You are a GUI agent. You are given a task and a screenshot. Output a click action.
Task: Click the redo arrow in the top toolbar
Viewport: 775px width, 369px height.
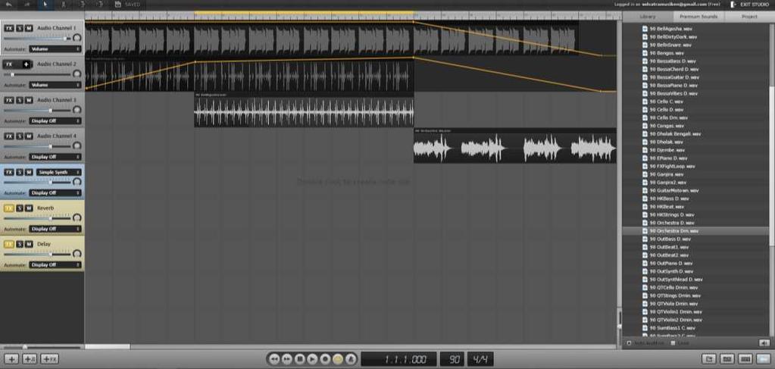tap(27, 5)
